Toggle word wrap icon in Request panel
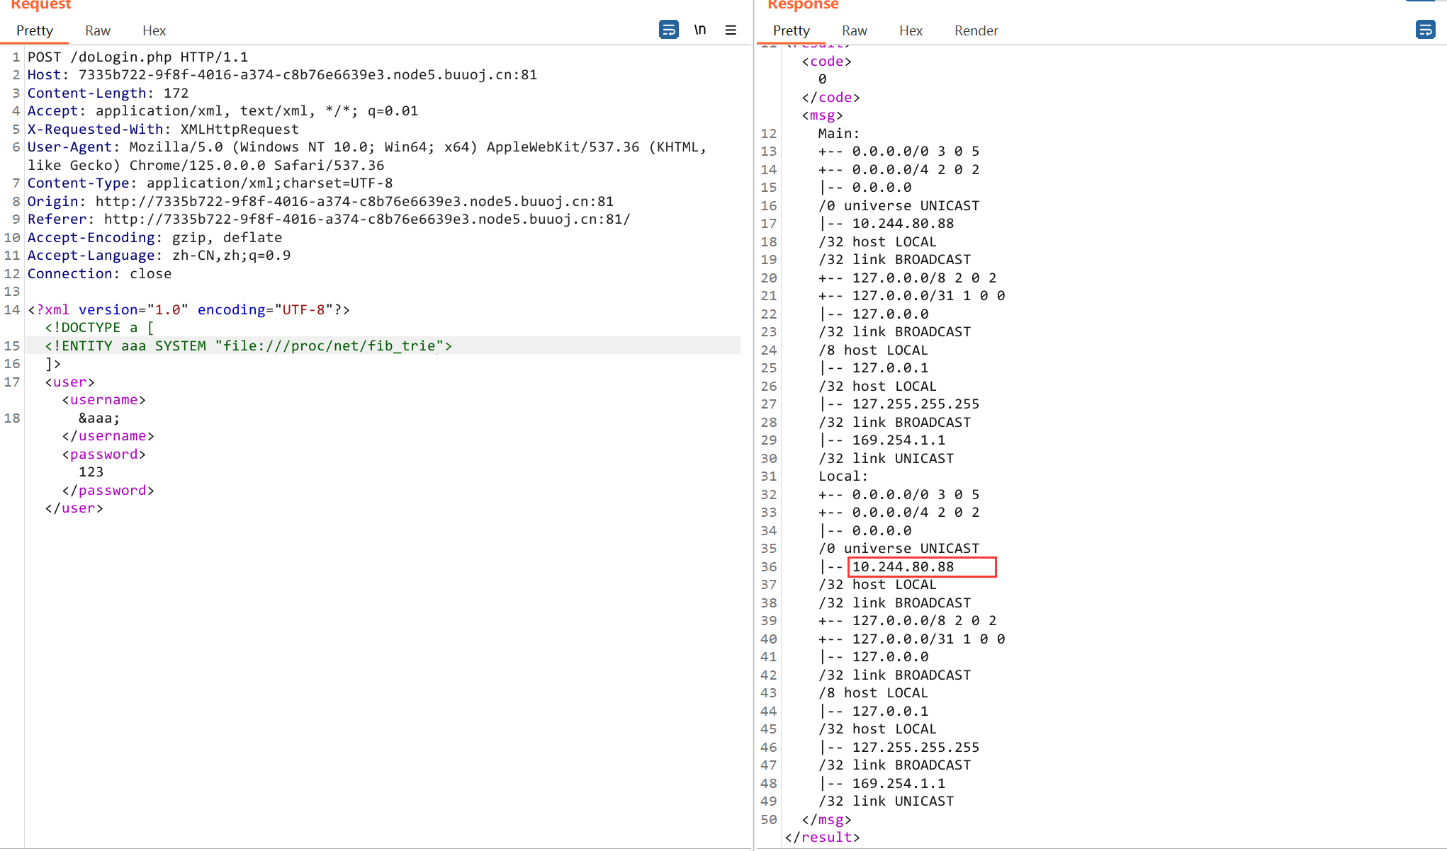 [668, 30]
